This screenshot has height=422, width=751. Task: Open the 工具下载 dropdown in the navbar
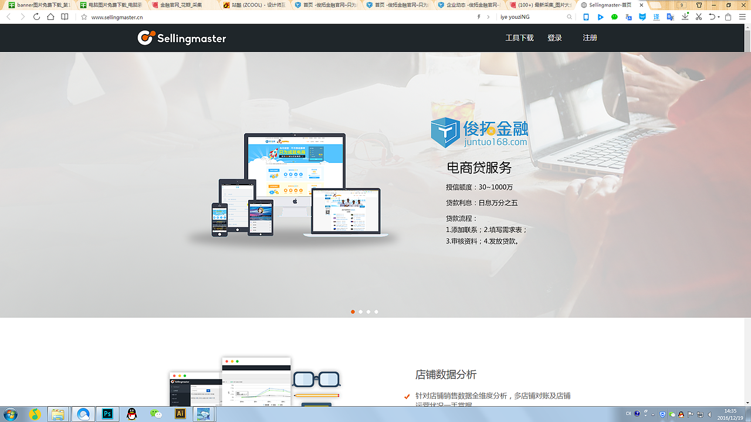[x=519, y=37]
